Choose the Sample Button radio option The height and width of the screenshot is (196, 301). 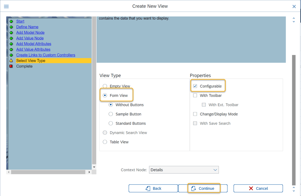(x=111, y=114)
